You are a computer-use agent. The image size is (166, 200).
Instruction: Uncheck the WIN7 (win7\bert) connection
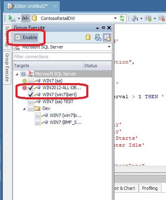31,95
